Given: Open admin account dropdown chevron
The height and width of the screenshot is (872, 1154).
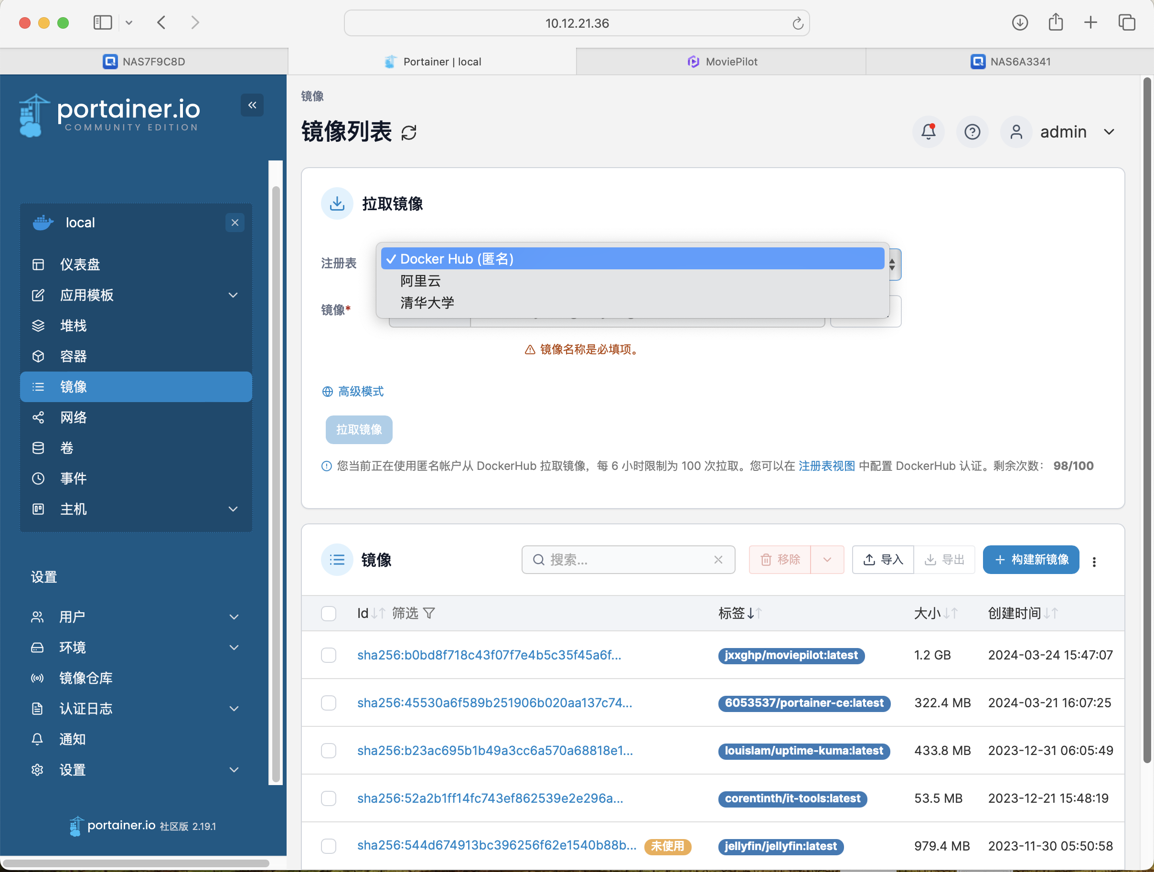Looking at the screenshot, I should (x=1109, y=132).
